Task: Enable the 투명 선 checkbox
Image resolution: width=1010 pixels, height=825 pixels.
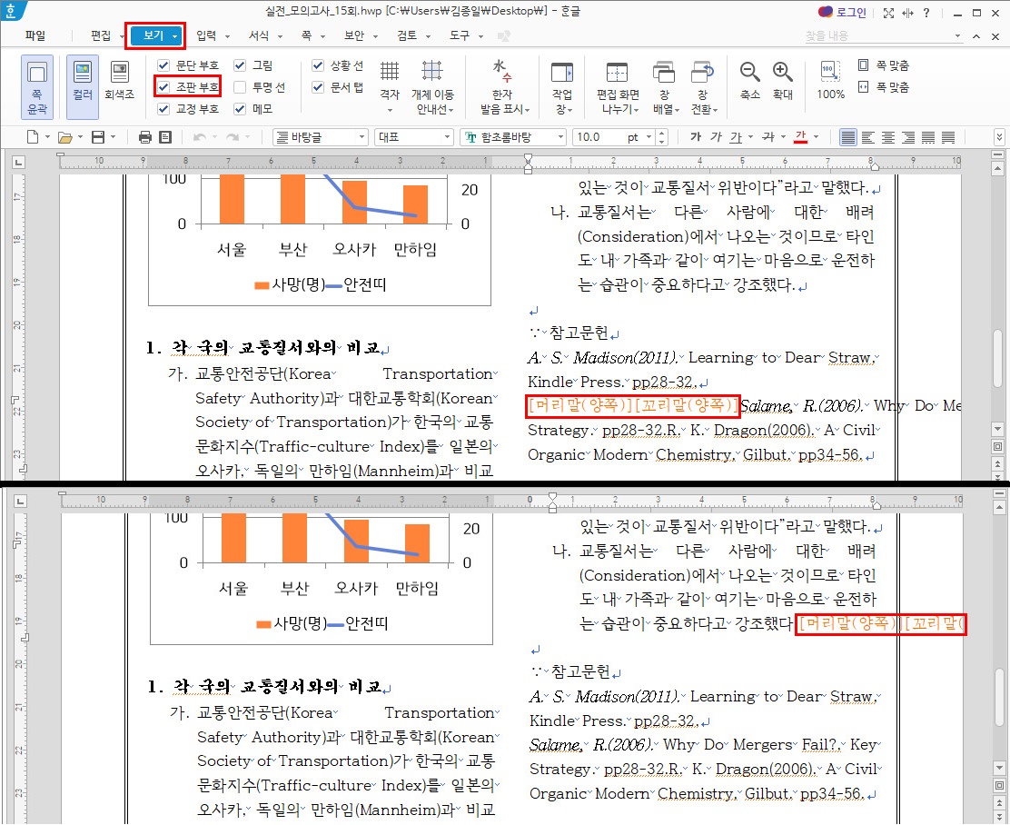Action: coord(240,87)
